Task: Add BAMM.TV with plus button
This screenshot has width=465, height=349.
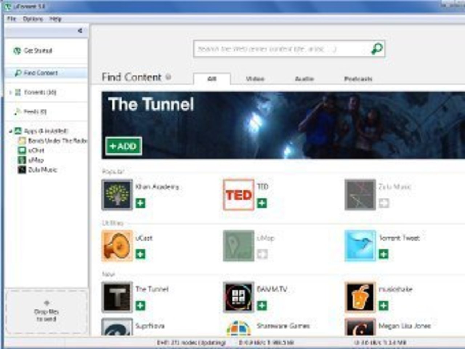Action: tap(262, 305)
